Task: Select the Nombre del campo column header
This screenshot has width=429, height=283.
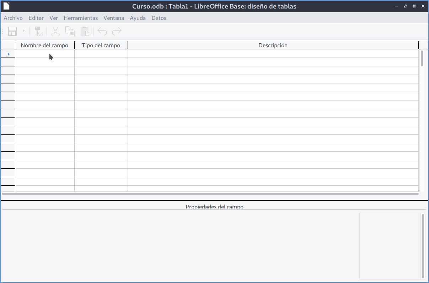Action: 44,45
